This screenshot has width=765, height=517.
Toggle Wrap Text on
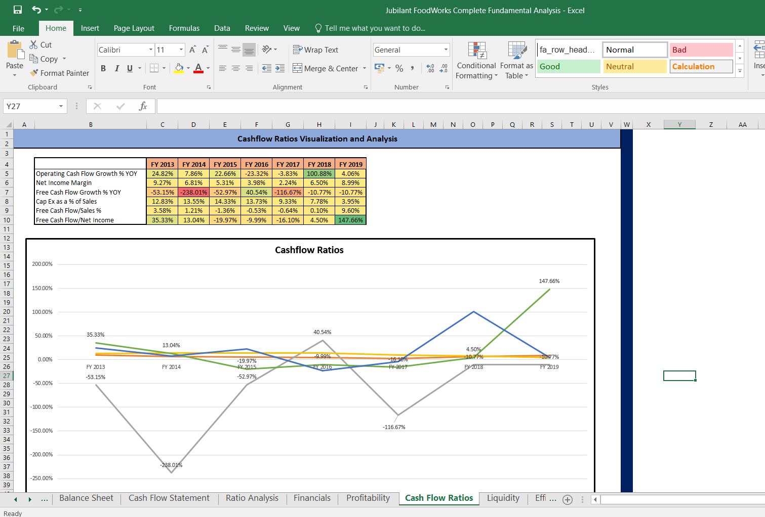pyautogui.click(x=315, y=50)
